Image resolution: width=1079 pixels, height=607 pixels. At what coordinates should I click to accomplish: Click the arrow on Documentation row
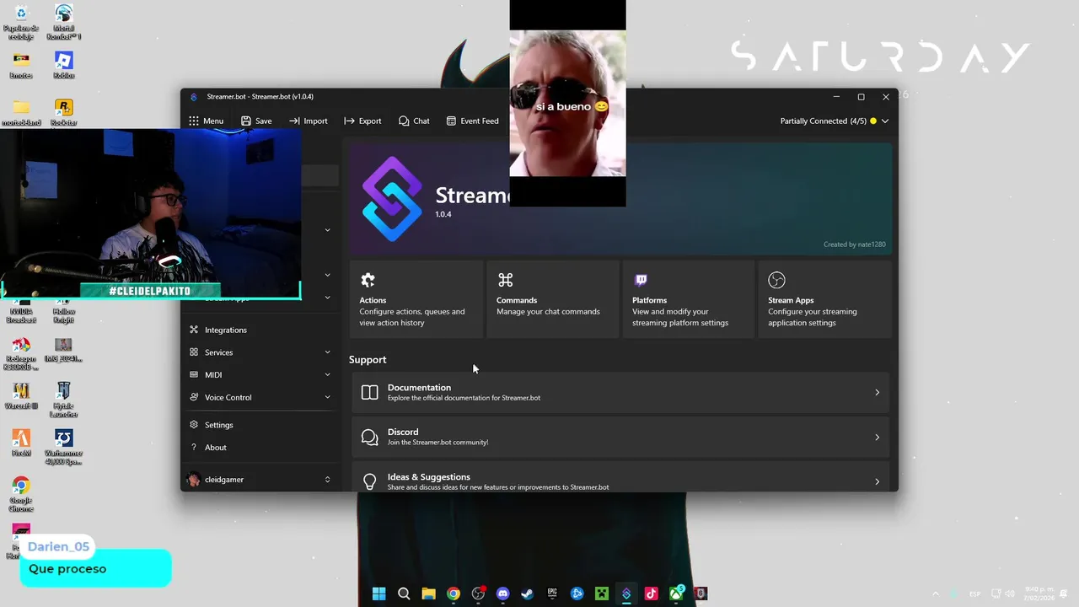(877, 392)
